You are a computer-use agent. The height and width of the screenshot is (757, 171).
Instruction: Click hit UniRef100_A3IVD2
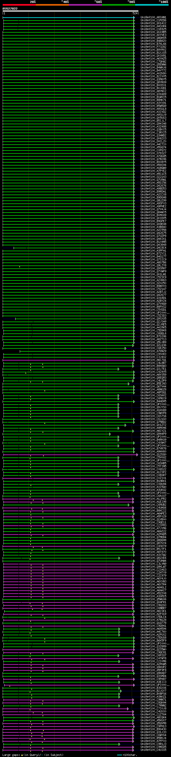click(x=153, y=112)
